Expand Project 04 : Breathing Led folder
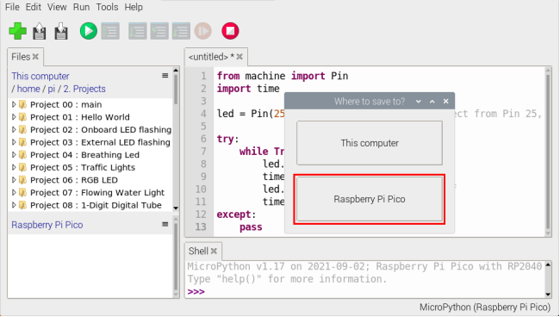The width and height of the screenshot is (560, 317). pyautogui.click(x=14, y=155)
